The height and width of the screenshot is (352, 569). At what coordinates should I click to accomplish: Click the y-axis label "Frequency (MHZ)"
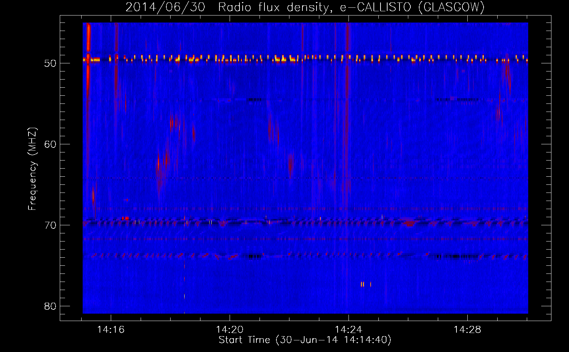point(32,169)
